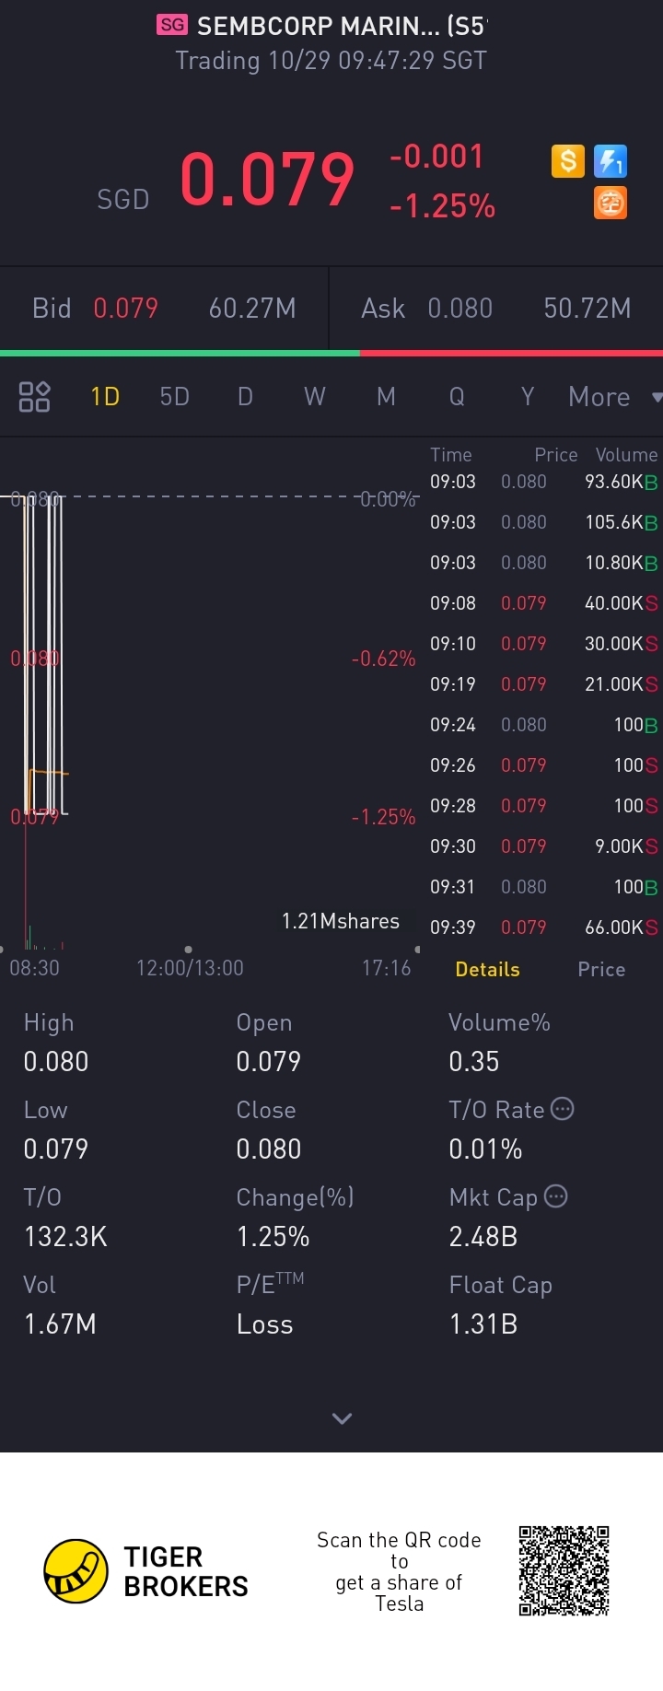This screenshot has height=1691, width=663.
Task: Tap the info icon beside T/O Rate
Action: (x=562, y=1109)
